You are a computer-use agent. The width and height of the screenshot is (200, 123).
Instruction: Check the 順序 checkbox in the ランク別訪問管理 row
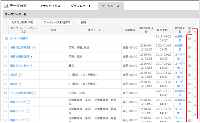[x=189, y=93]
